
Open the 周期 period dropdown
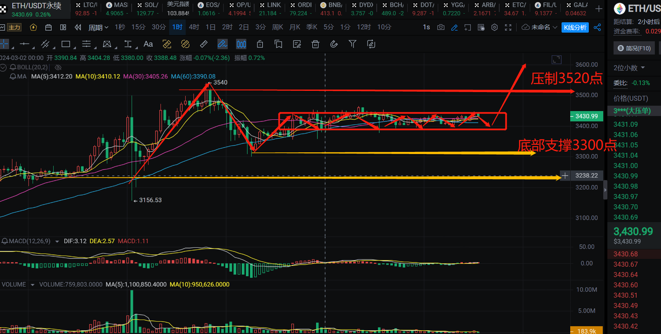[x=98, y=27]
